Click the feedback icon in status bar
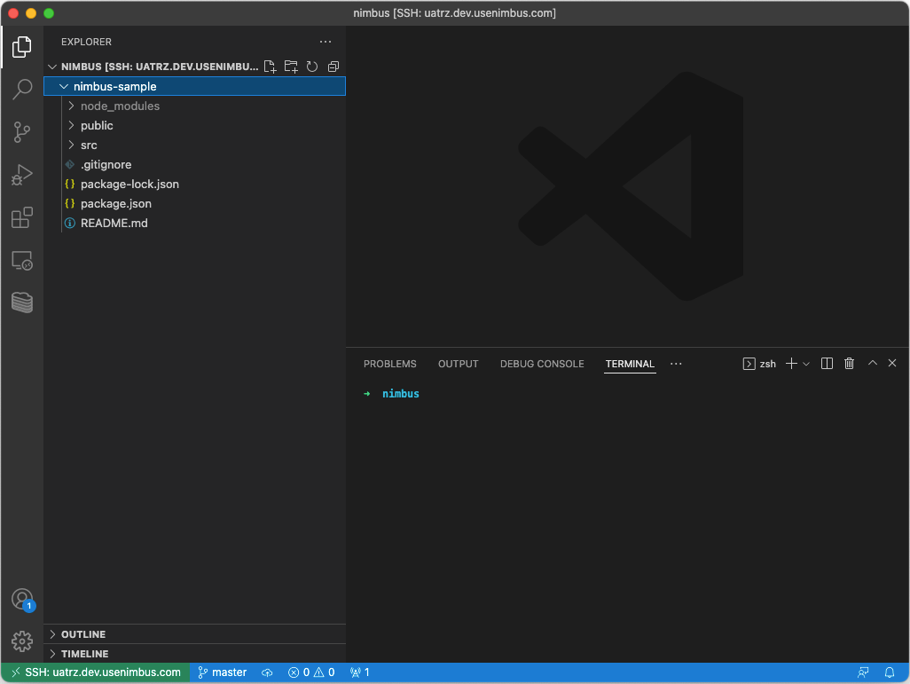The height and width of the screenshot is (684, 910). click(x=863, y=672)
